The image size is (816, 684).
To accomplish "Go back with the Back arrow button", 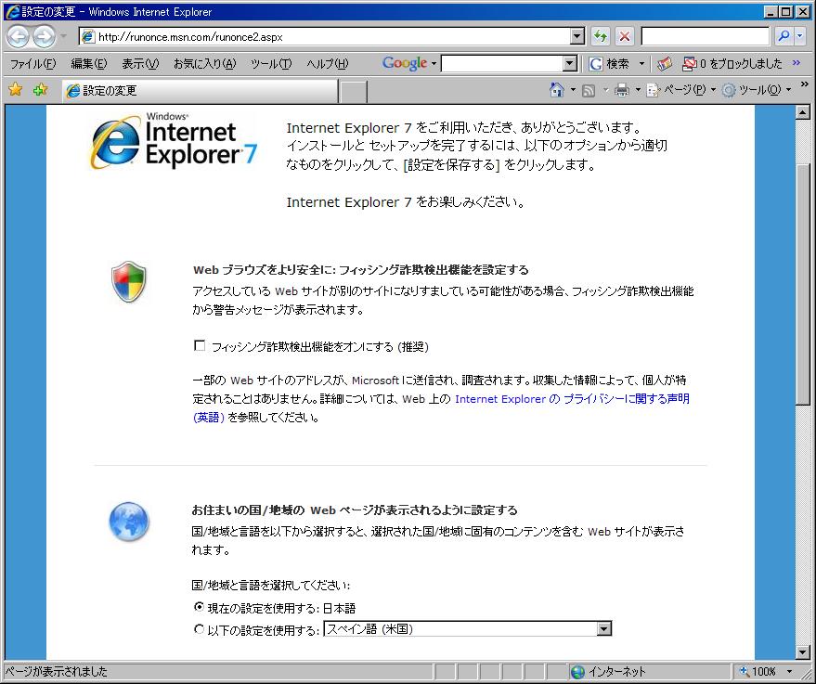I will (19, 36).
